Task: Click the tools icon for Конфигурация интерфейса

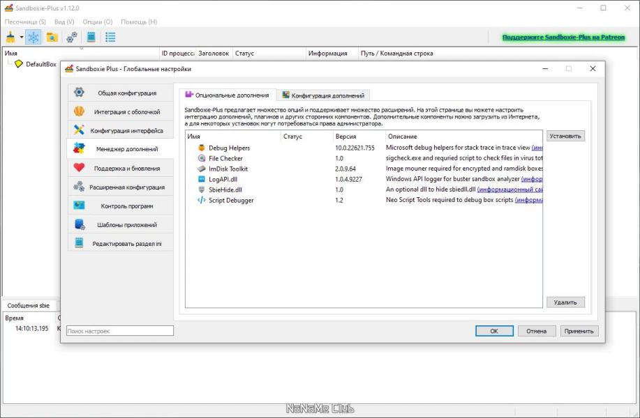Action: coord(79,130)
